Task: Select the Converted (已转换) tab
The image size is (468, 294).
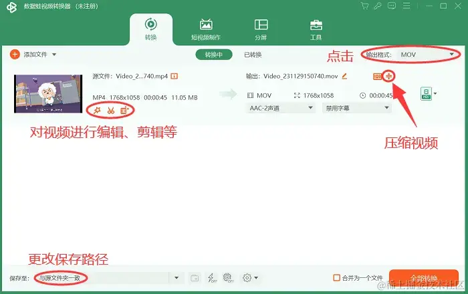Action: pyautogui.click(x=253, y=55)
